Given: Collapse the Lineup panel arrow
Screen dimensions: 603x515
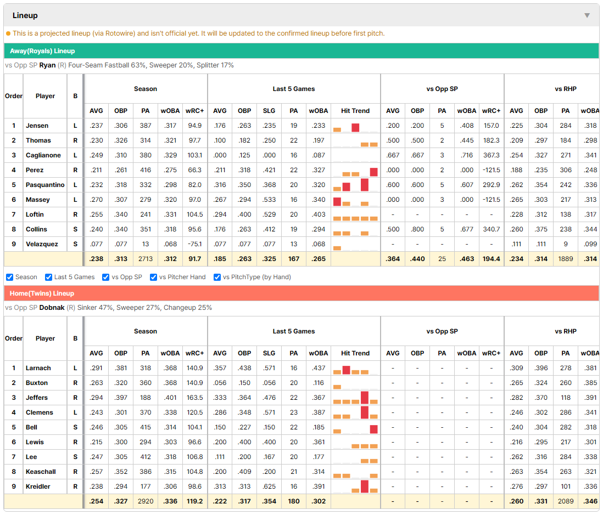Looking at the screenshot, I should click(x=587, y=15).
